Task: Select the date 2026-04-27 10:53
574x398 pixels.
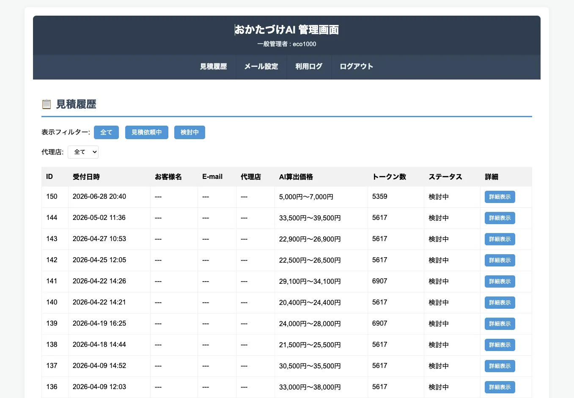Action: pos(99,239)
